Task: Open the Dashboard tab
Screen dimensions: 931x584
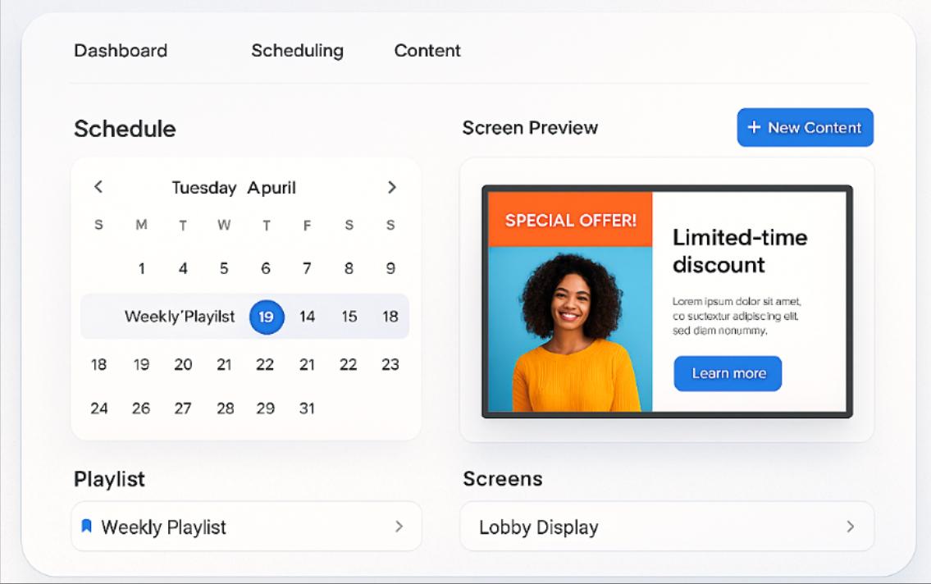Action: click(x=121, y=51)
